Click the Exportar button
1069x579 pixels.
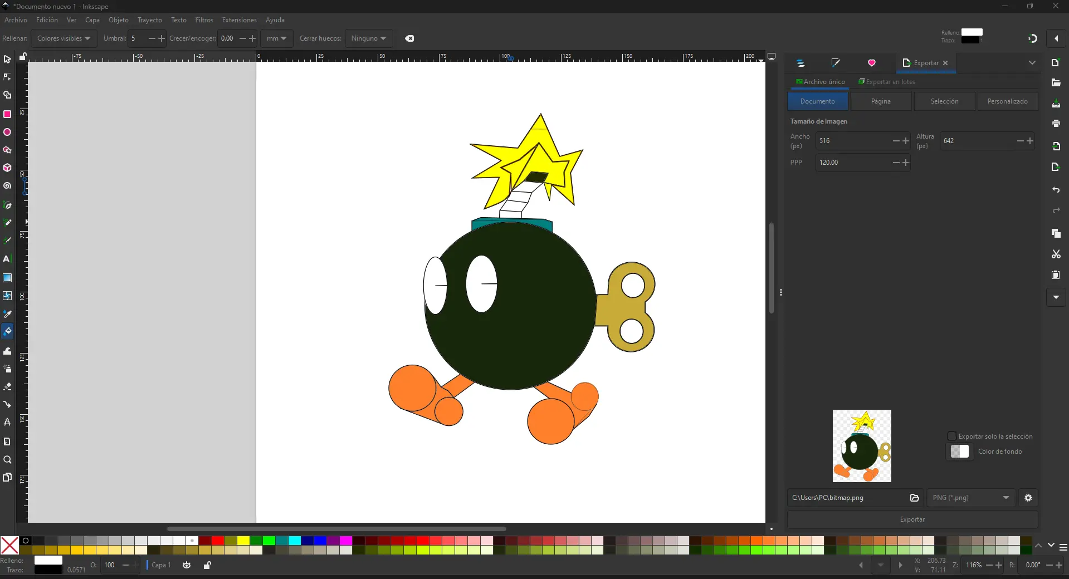(x=912, y=519)
